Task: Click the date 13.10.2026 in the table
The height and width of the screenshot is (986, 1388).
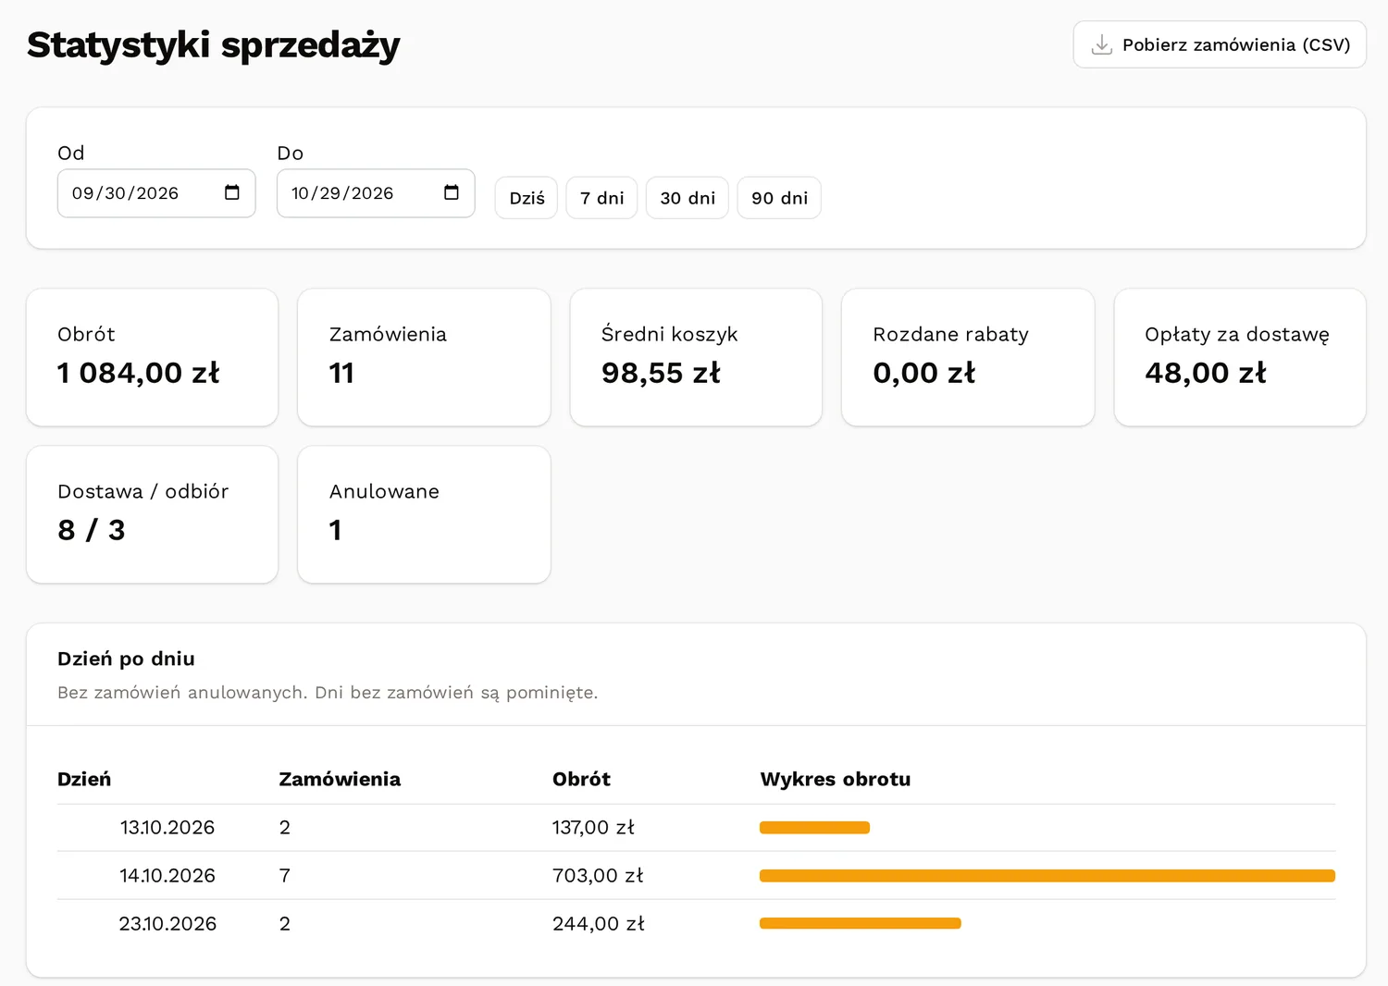Action: click(x=167, y=828)
